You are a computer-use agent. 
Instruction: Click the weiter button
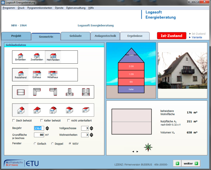191,163
